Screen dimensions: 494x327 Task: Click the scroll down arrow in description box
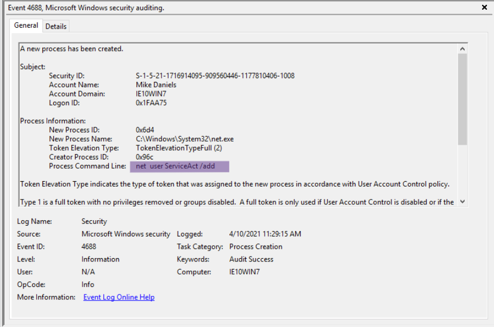click(462, 202)
